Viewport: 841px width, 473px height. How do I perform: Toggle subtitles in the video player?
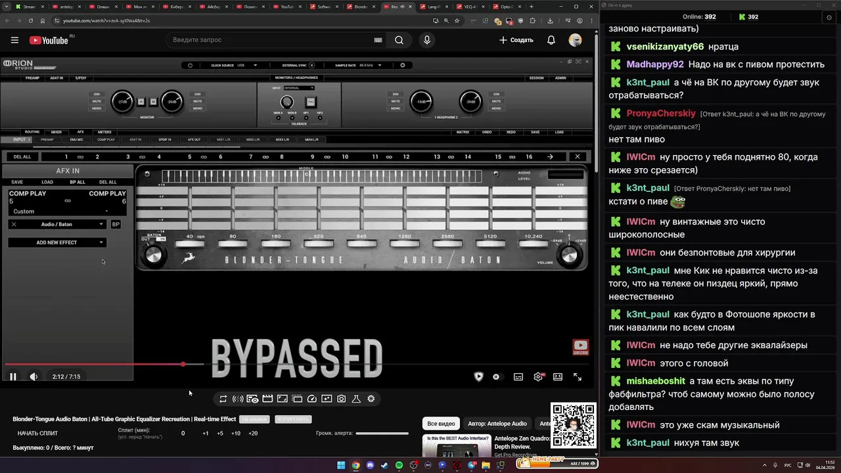coord(518,376)
